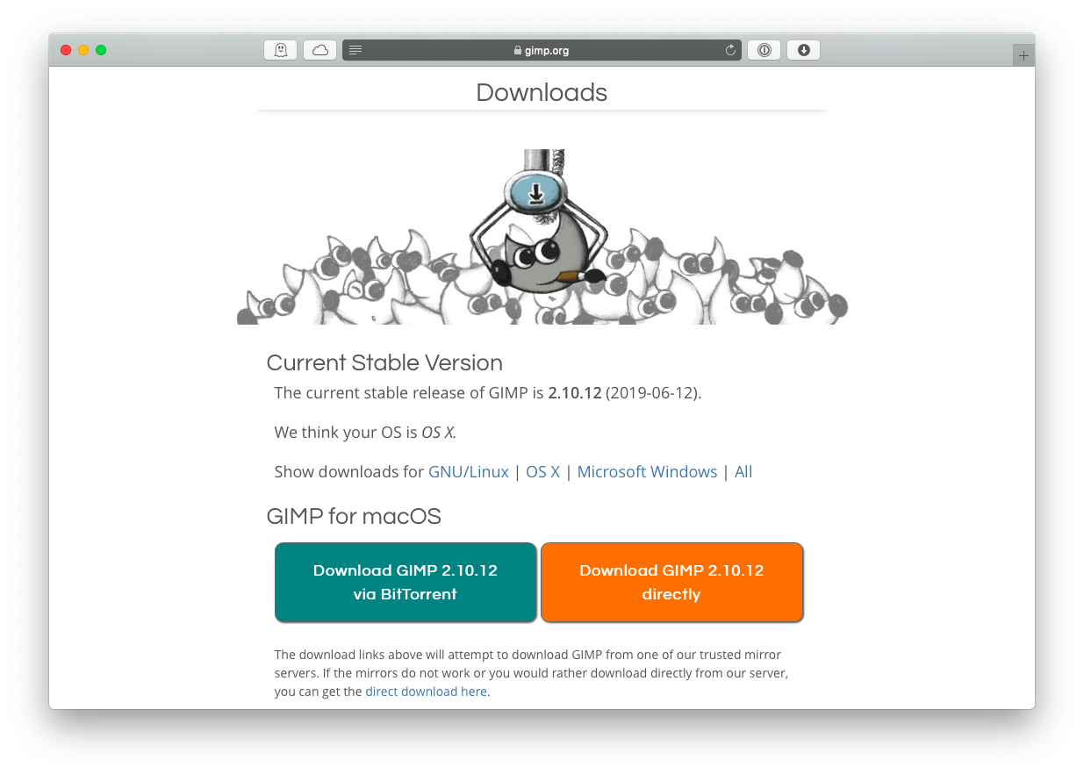The height and width of the screenshot is (774, 1084).
Task: Toggle Reader view icon in address bar
Action: (355, 50)
